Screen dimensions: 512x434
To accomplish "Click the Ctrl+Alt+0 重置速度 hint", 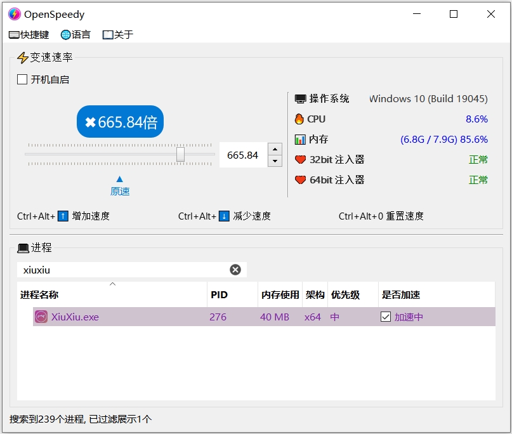I will point(381,216).
